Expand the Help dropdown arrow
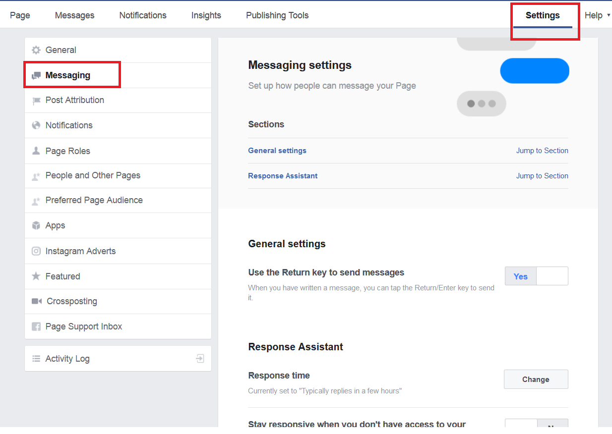This screenshot has width=612, height=434. (x=608, y=15)
